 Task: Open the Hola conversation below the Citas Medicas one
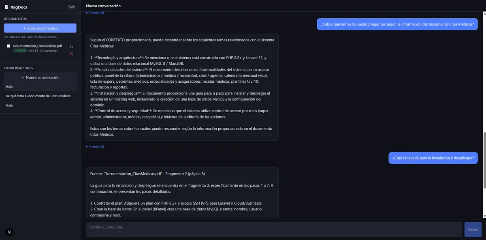pos(40,105)
